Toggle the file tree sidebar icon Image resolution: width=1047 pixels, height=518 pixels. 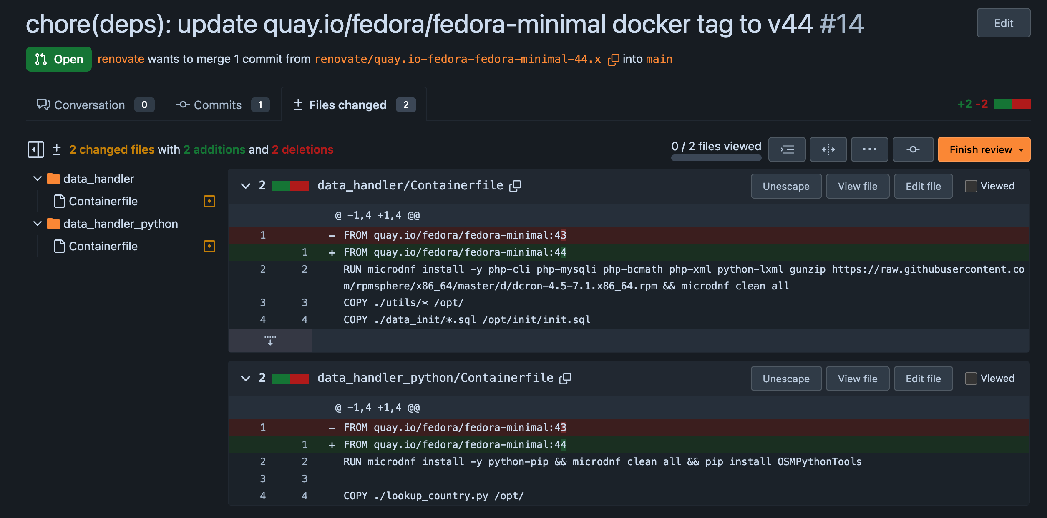click(x=36, y=149)
